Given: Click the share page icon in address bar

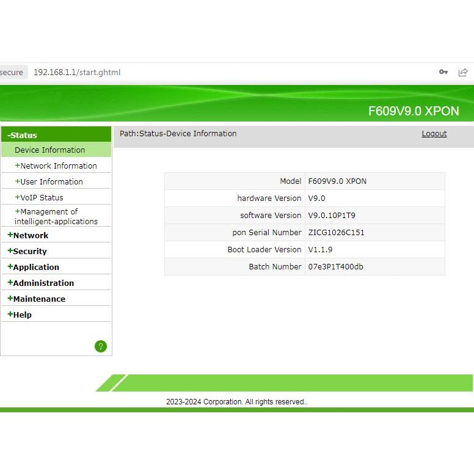Looking at the screenshot, I should tap(463, 72).
